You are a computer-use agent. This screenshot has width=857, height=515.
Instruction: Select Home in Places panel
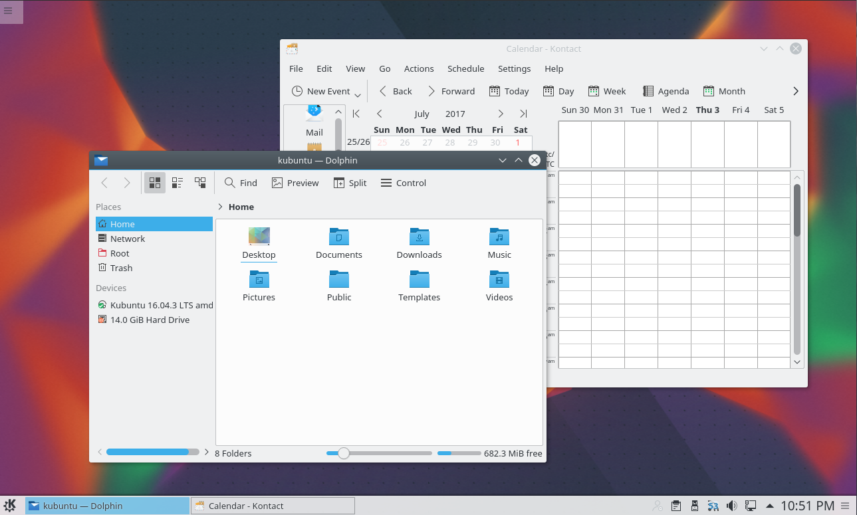[154, 224]
